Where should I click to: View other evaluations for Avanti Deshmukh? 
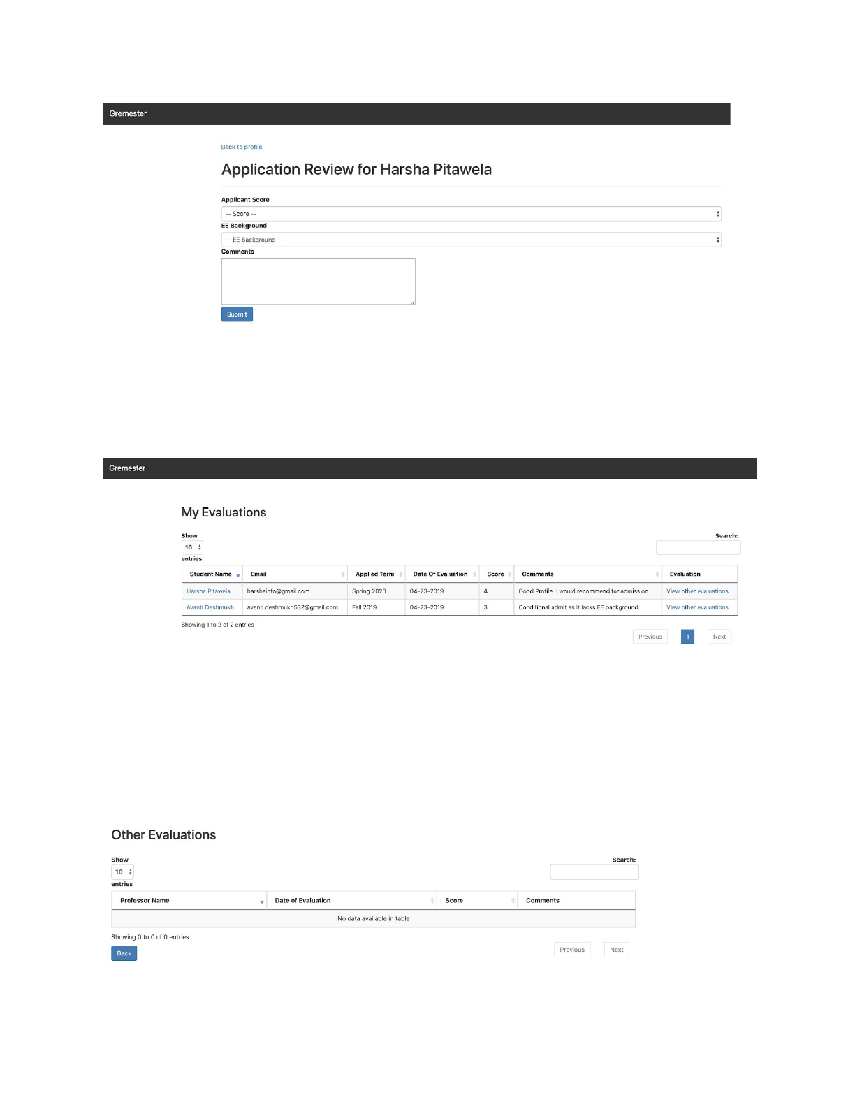(x=697, y=607)
